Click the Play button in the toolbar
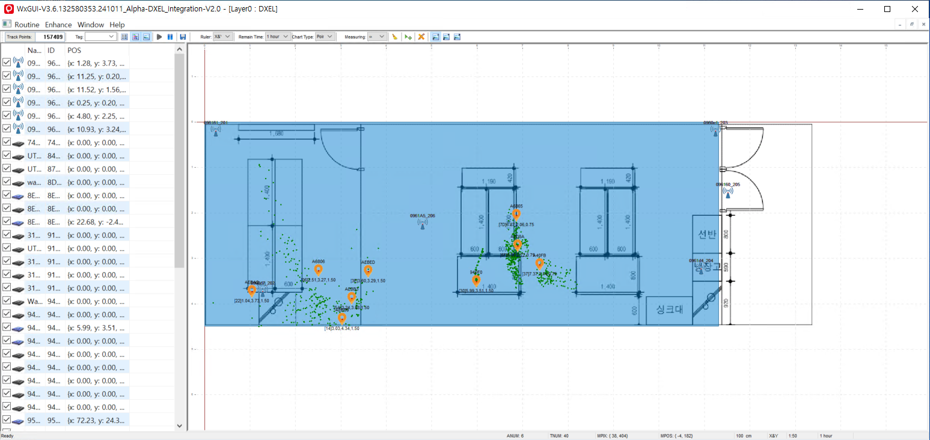The height and width of the screenshot is (440, 930). [x=159, y=37]
